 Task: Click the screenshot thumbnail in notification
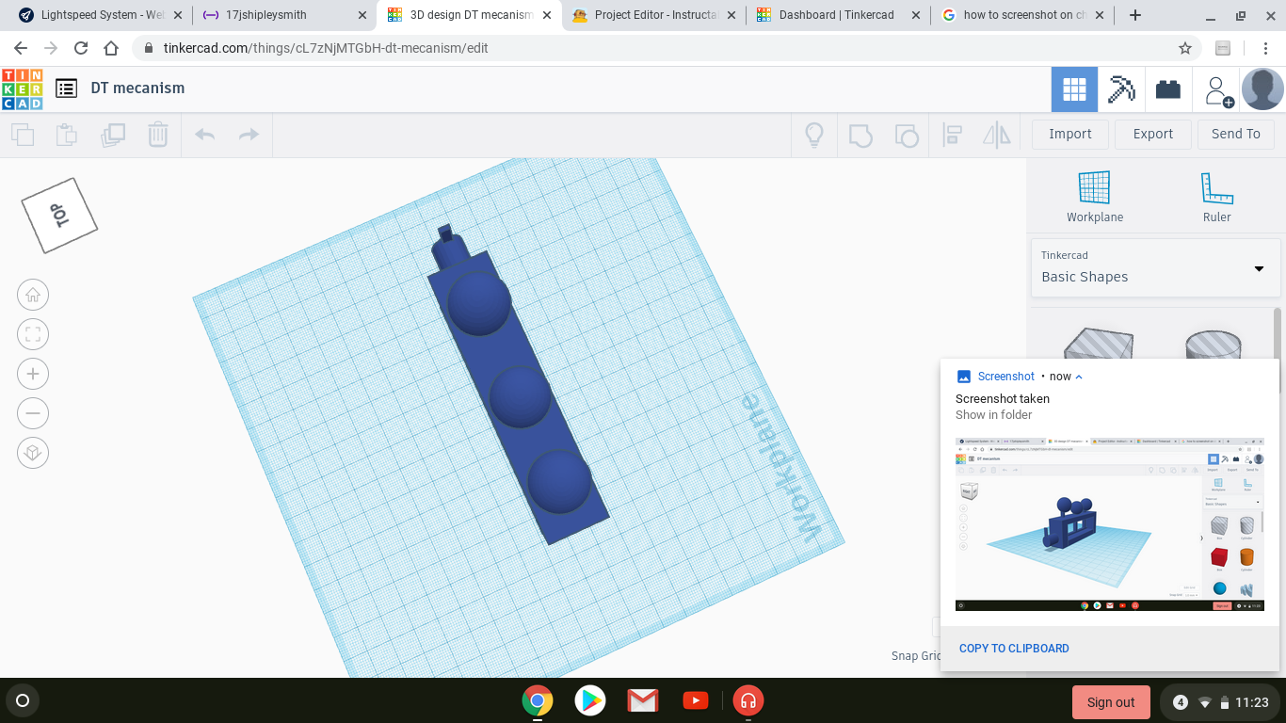1110,524
